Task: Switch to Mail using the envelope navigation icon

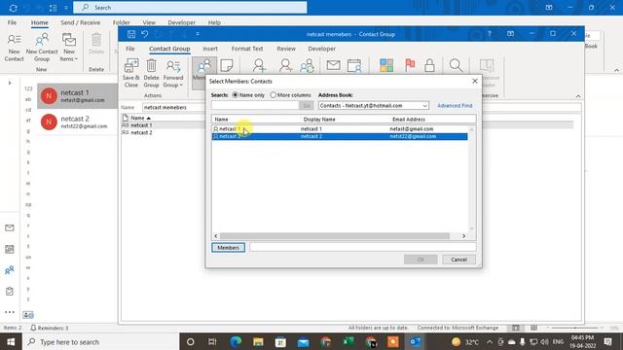Action: [10, 227]
